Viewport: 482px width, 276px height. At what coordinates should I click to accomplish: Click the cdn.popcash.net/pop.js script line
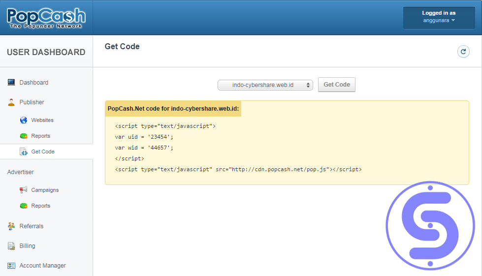click(238, 169)
